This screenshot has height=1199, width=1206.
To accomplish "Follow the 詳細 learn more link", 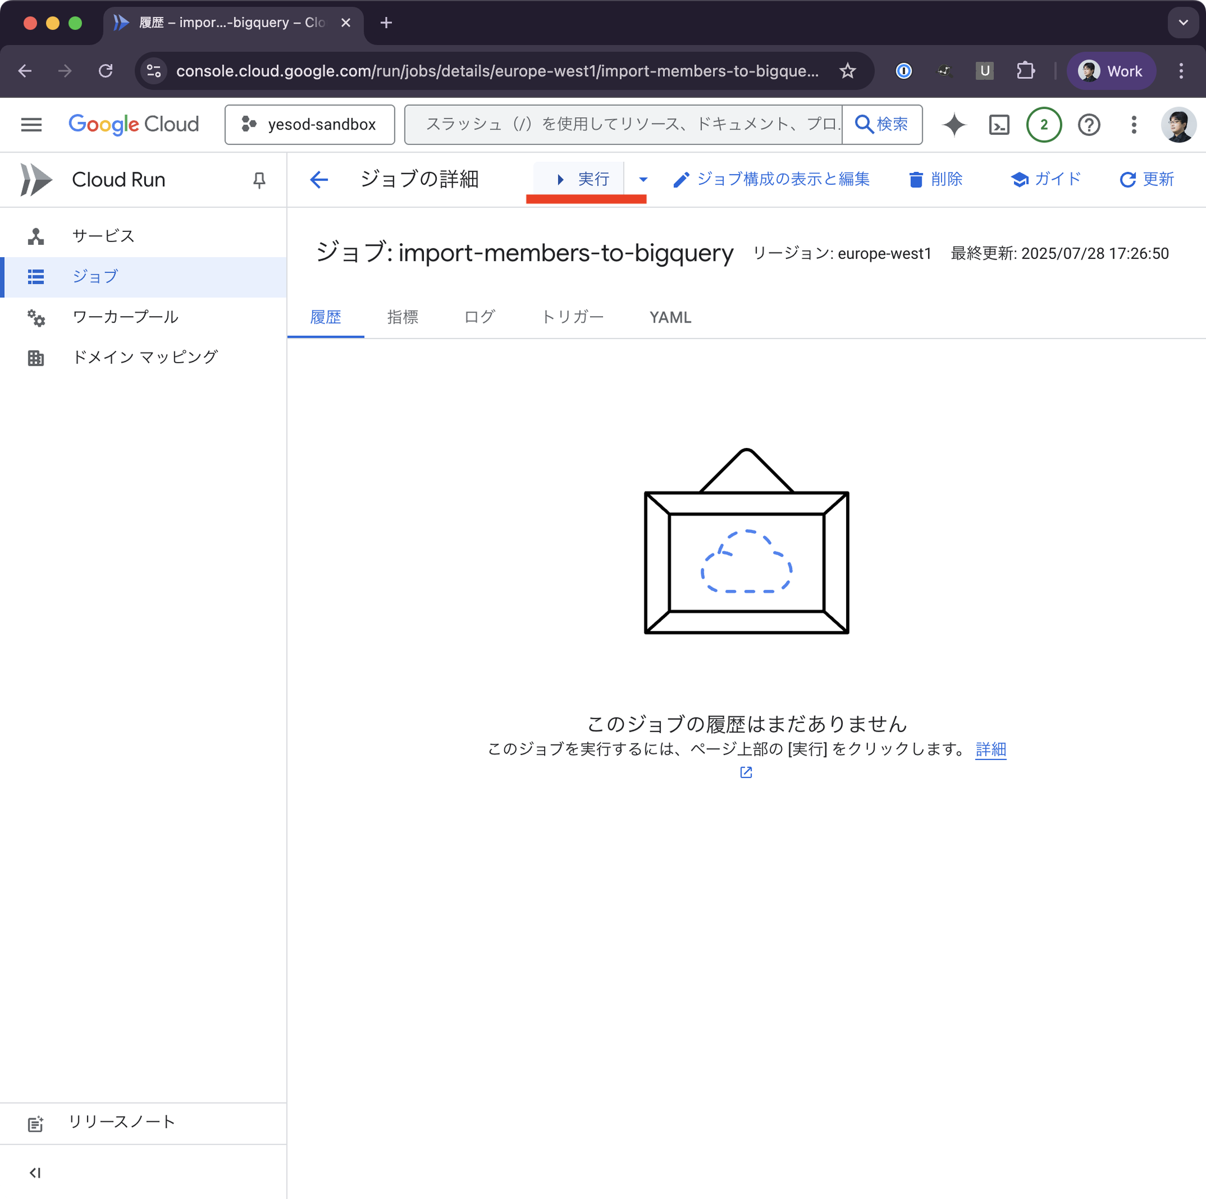I will point(990,749).
